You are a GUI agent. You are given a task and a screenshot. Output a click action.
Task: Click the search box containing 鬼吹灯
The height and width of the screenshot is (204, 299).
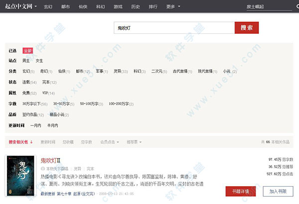174,28
